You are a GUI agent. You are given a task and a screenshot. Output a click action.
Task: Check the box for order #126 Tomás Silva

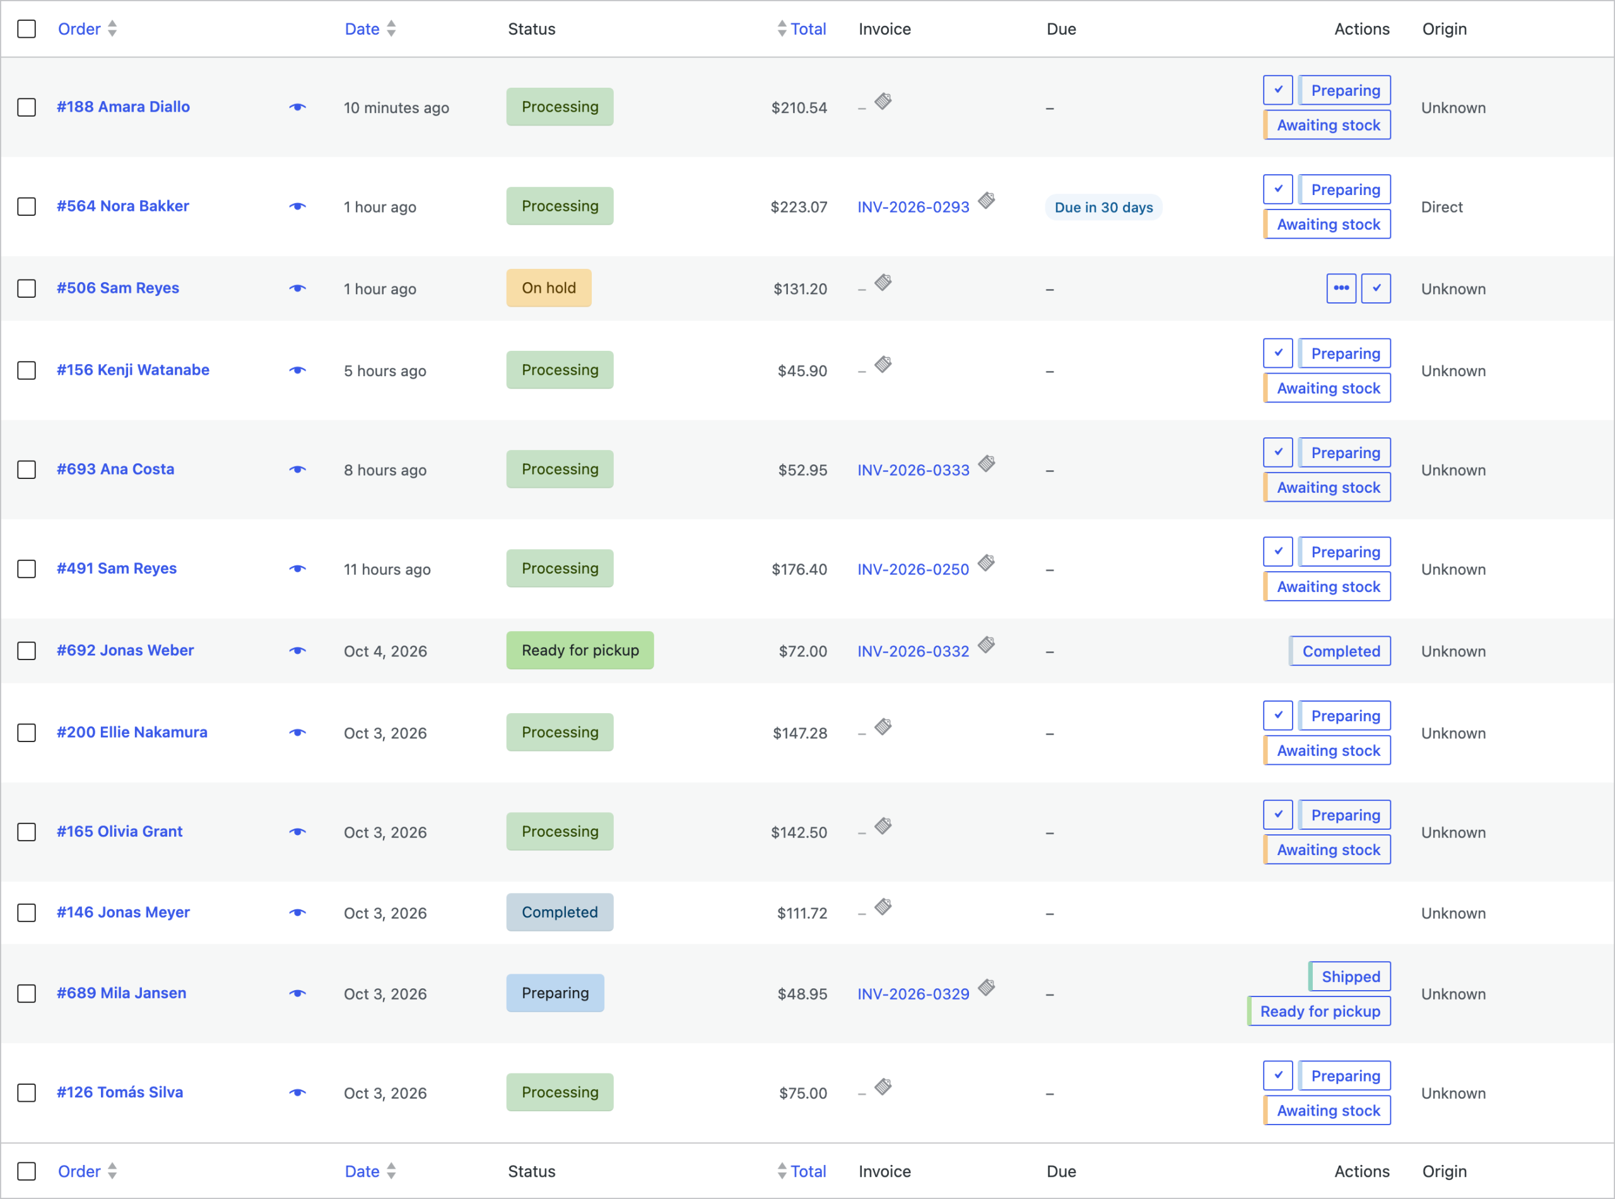(27, 1093)
